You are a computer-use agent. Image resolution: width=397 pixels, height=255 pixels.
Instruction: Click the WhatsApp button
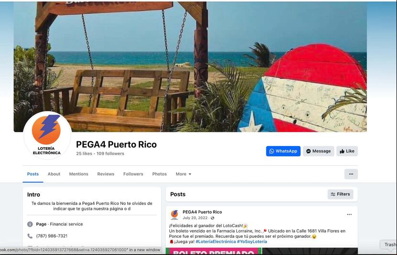[x=283, y=151]
